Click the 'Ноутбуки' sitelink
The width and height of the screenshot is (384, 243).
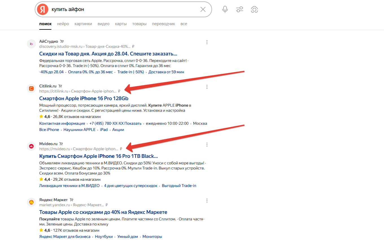104,236
